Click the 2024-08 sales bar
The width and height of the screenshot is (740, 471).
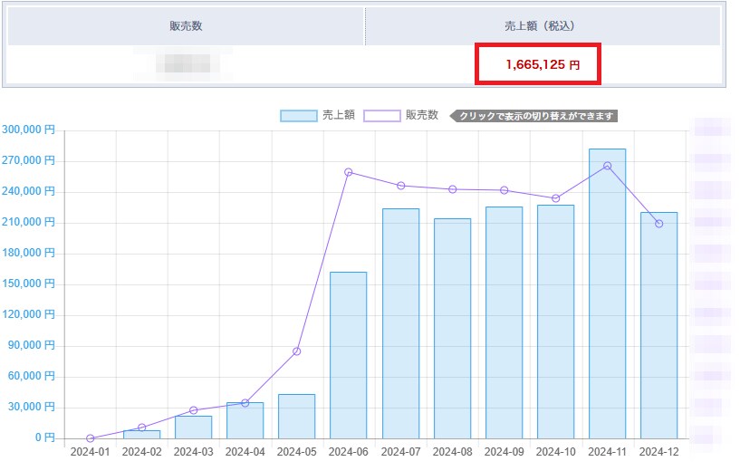(452, 329)
